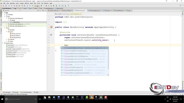
Task: Open the app run configuration dropdown
Action: point(37,6)
